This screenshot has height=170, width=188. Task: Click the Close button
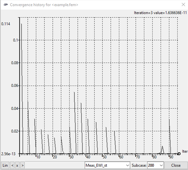coord(176,165)
